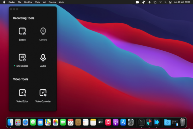Click the date and time "Lun 20 set 13:03"

tap(182, 2)
